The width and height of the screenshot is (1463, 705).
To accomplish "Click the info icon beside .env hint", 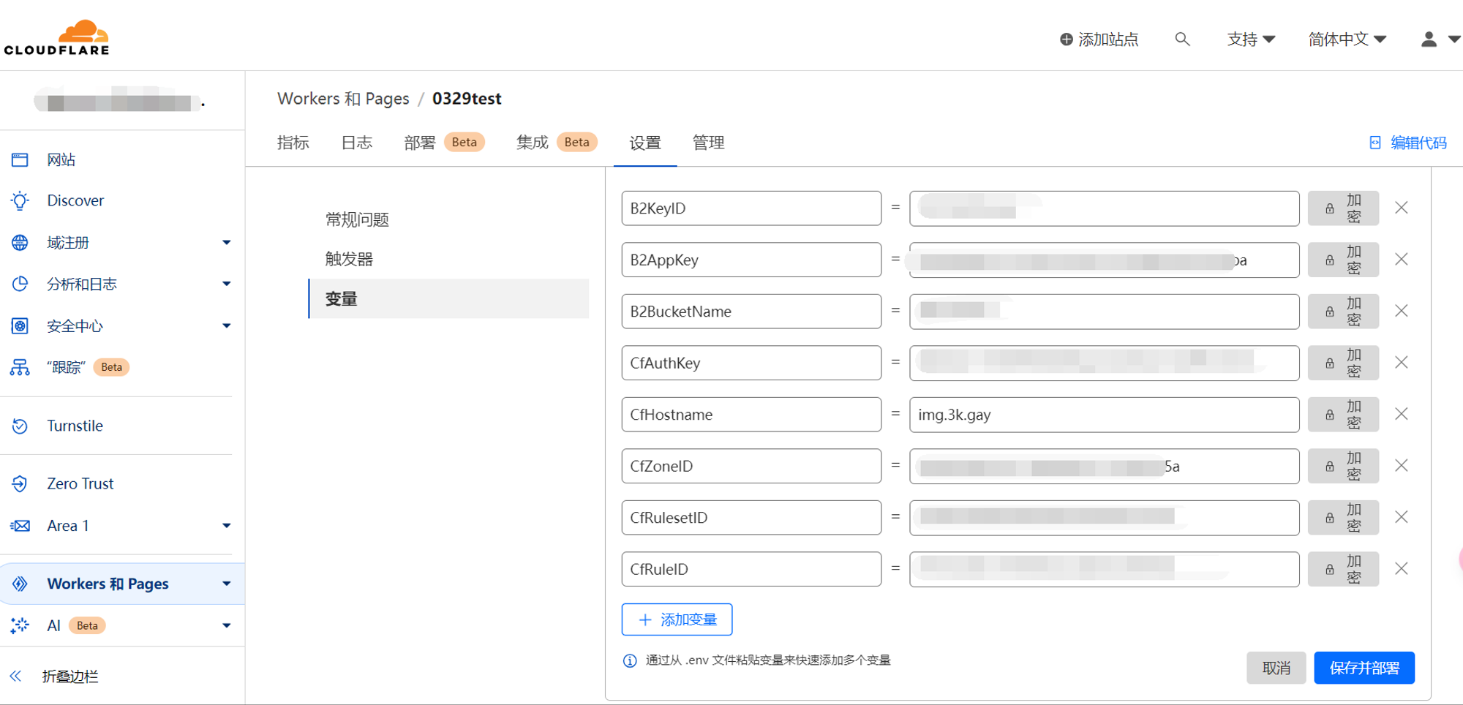I will pyautogui.click(x=630, y=660).
